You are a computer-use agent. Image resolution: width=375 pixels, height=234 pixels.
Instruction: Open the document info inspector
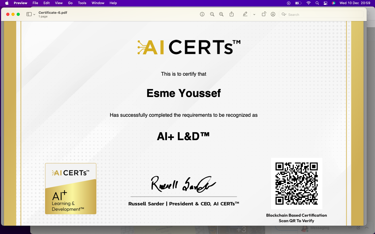(x=202, y=14)
